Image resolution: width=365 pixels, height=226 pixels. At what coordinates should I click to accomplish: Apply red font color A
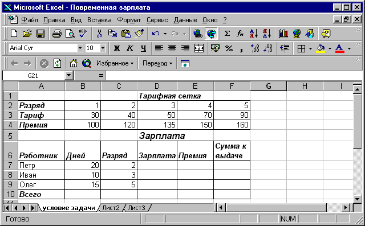[340, 48]
